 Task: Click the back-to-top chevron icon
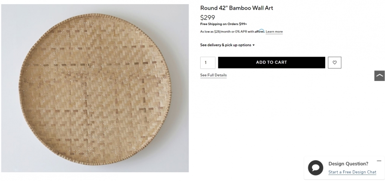(379, 75)
